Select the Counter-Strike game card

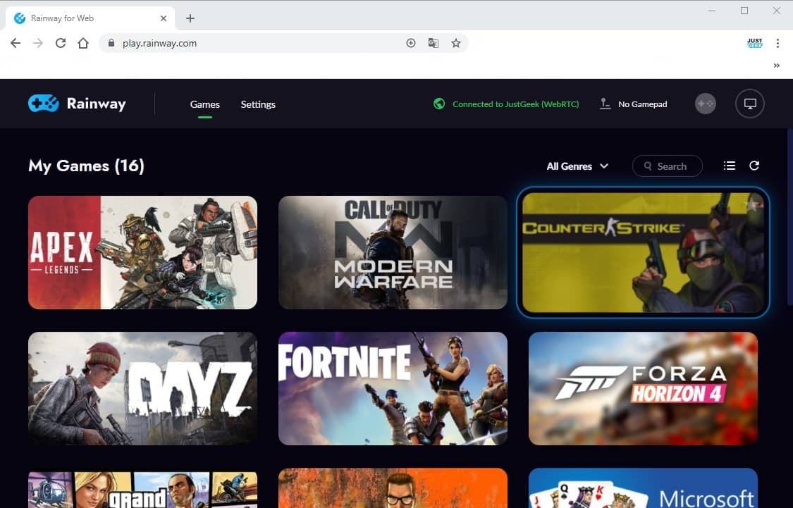pos(643,252)
